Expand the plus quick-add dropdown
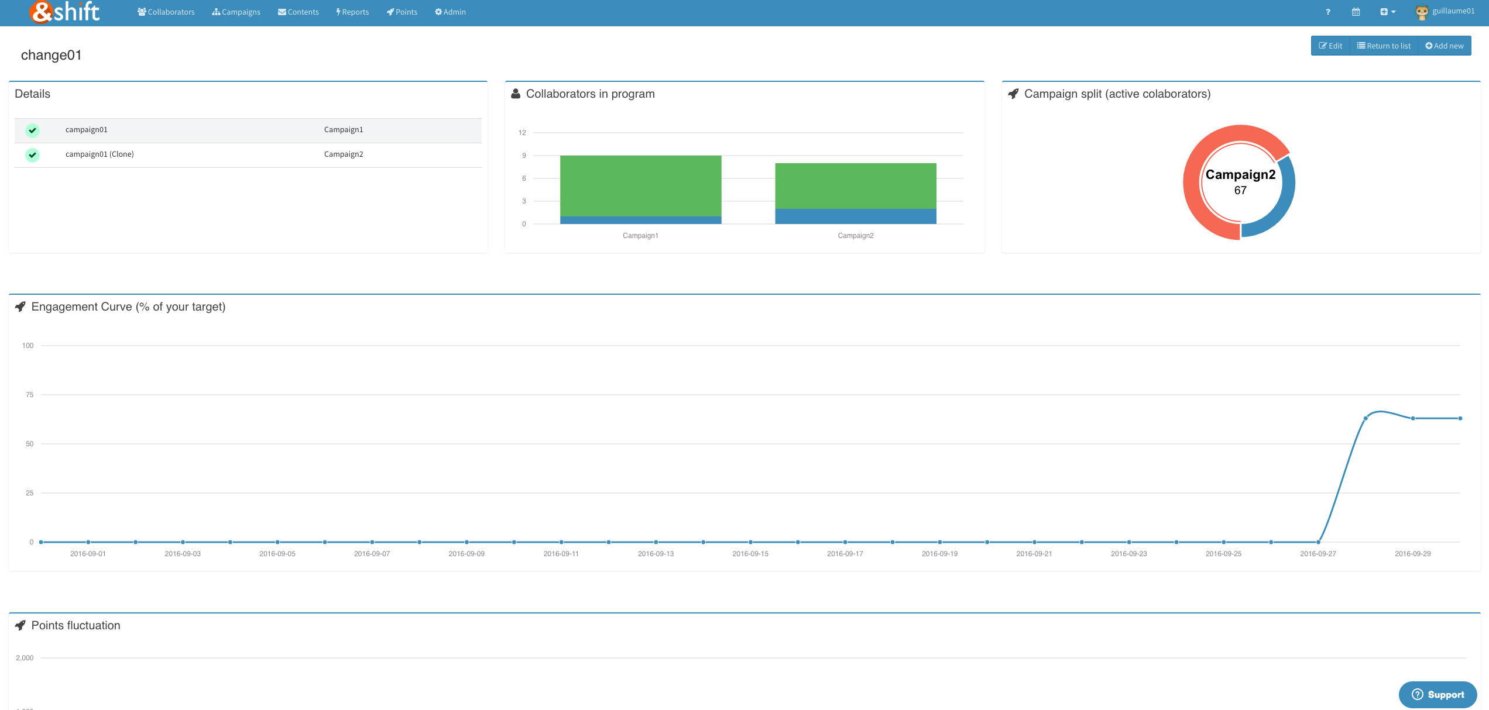This screenshot has height=710, width=1489. 1388,12
